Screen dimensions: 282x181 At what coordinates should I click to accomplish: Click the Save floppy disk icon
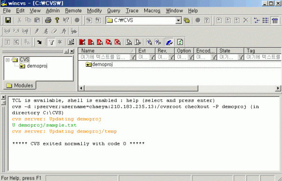coord(8,20)
